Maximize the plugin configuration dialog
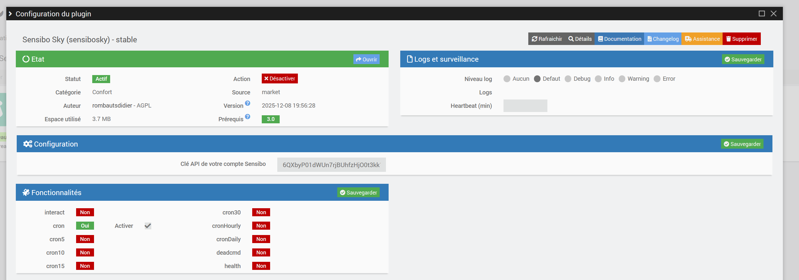 pos(761,14)
